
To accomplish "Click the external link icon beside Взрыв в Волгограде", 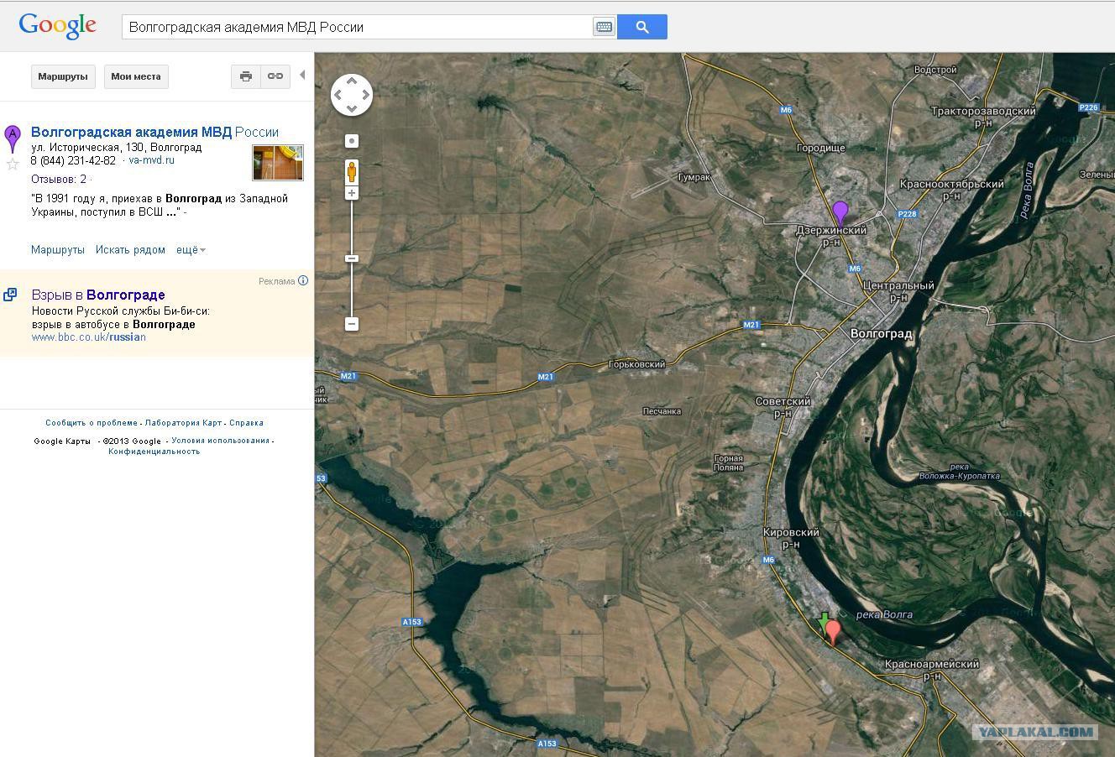I will [x=10, y=295].
